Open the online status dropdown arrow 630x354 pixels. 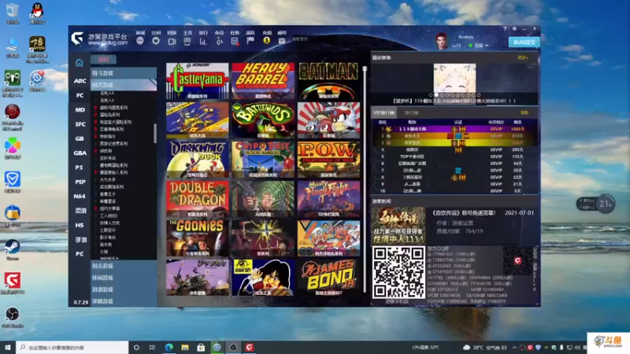tap(487, 46)
